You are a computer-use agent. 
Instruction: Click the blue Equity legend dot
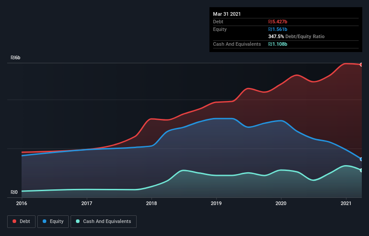point(44,221)
